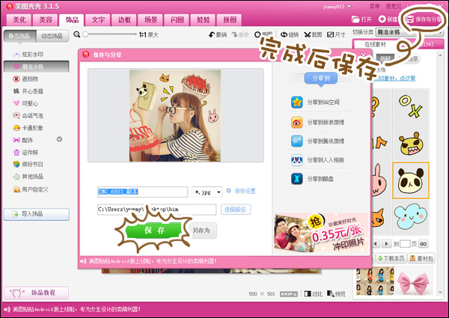Click the file name input field
Image resolution: width=449 pixels, height=318 pixels.
pos(143,192)
